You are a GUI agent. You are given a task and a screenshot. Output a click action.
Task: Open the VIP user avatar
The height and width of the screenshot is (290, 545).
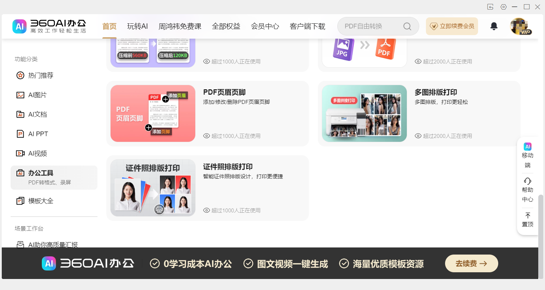pos(520,26)
